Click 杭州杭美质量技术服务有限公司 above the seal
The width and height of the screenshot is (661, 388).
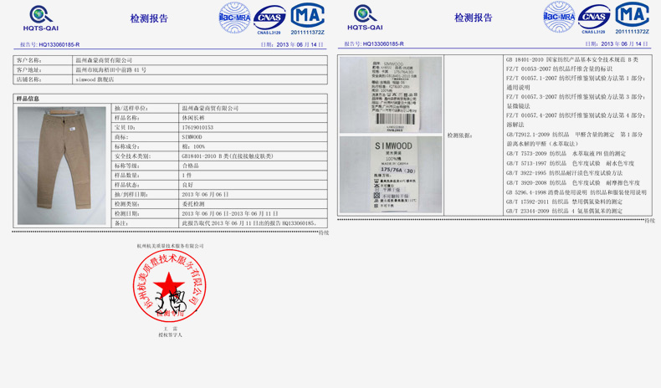[x=170, y=246]
